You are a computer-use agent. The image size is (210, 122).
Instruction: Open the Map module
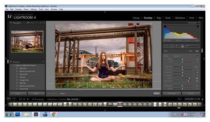click(159, 18)
